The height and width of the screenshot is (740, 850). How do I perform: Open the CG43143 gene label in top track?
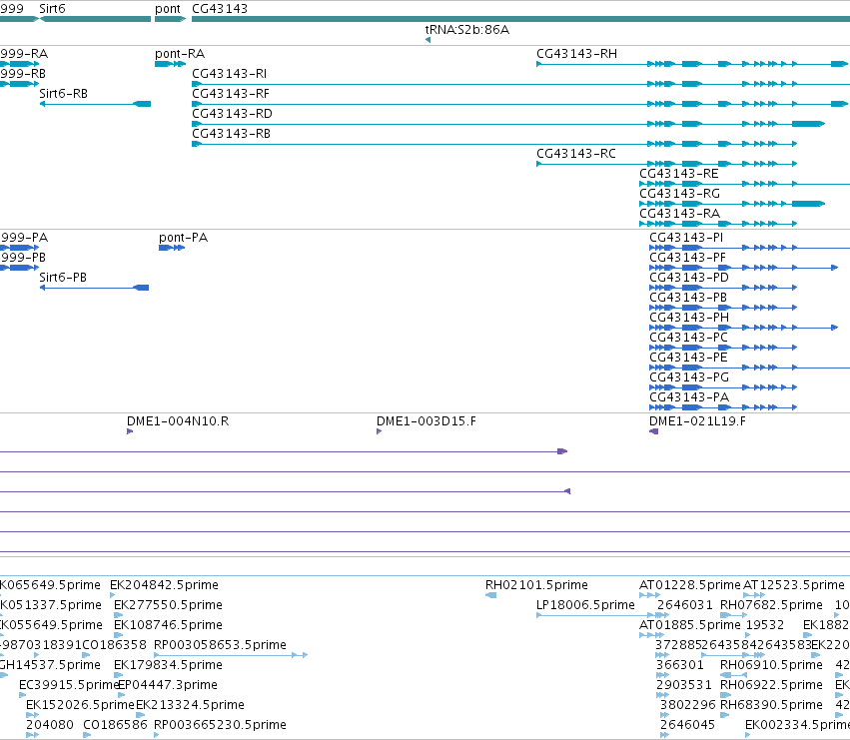(220, 9)
